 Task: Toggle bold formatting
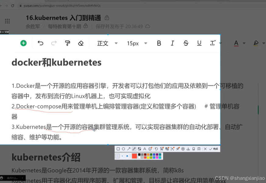159,43
